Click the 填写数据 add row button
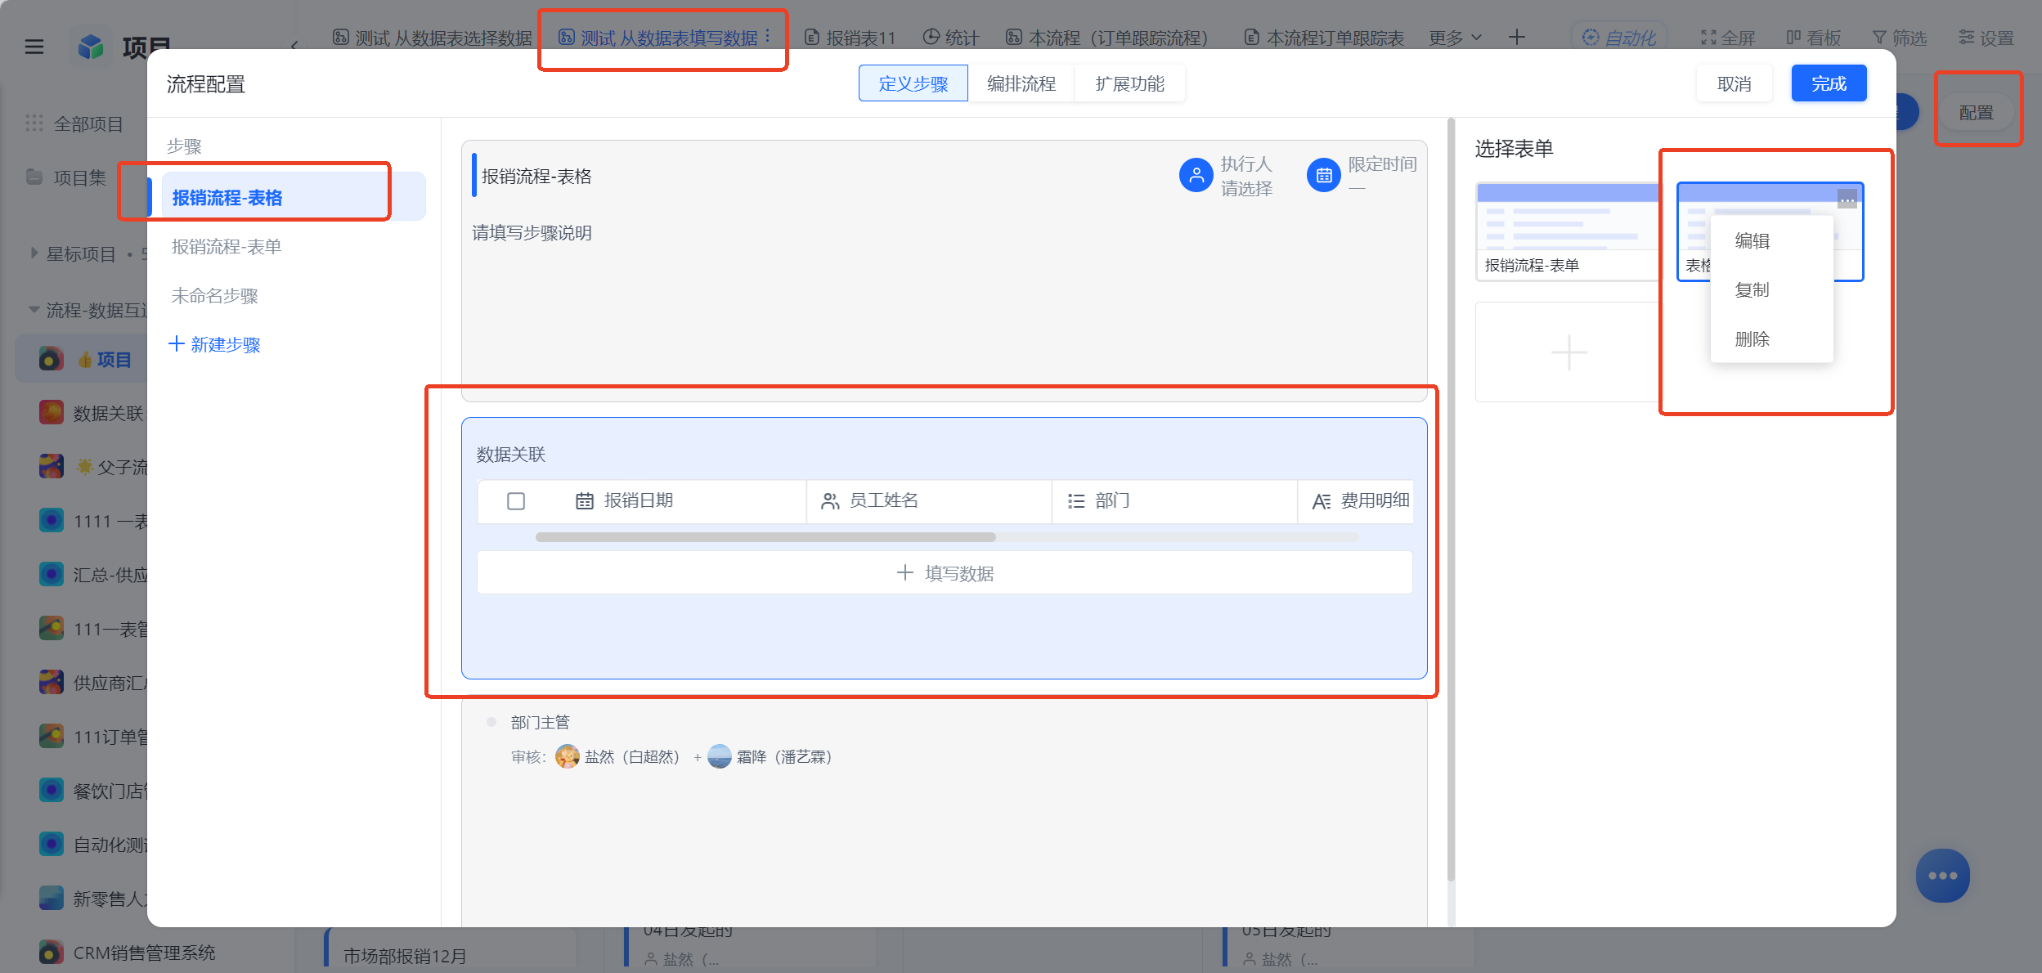The width and height of the screenshot is (2042, 973). (945, 573)
